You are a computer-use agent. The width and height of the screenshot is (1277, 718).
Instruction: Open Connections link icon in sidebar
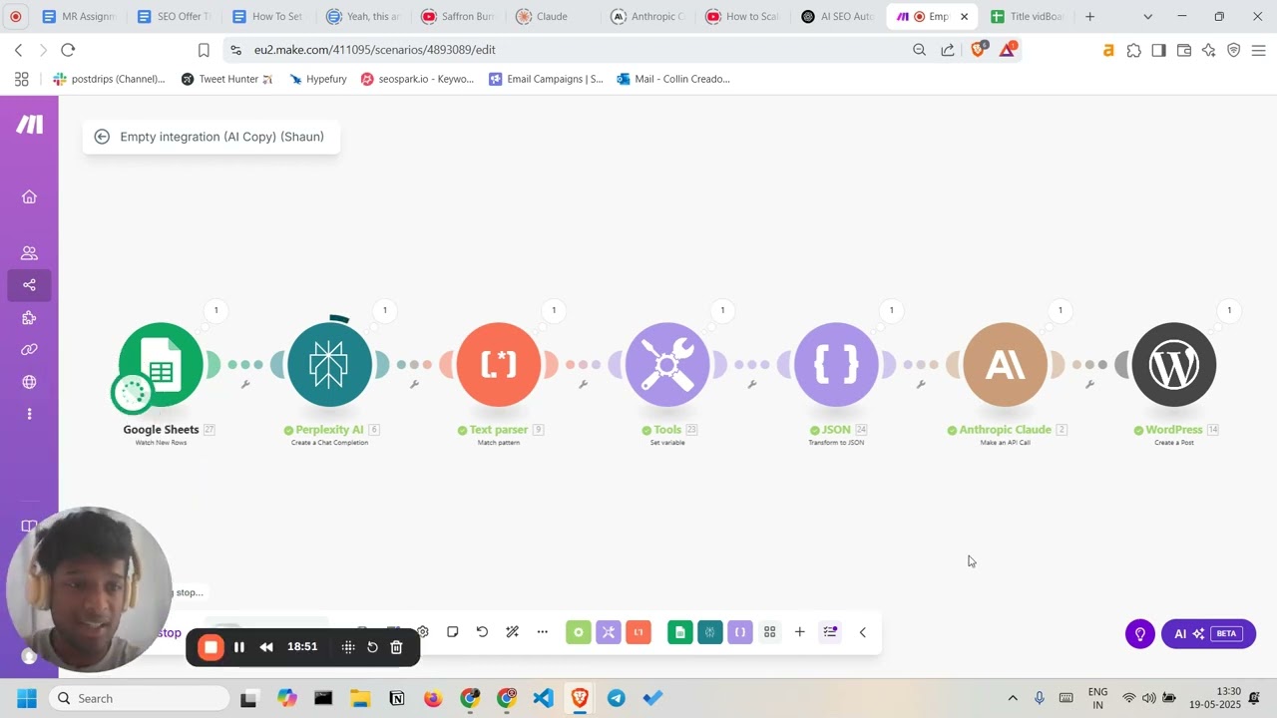(29, 350)
